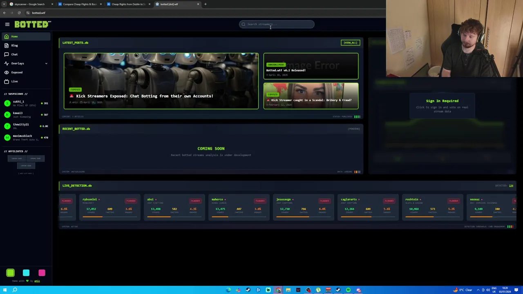Open the roshtein live detection card
This screenshot has height=294, width=523.
[433, 207]
